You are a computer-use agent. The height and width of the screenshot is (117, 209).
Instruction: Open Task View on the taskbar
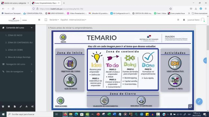click(56, 114)
